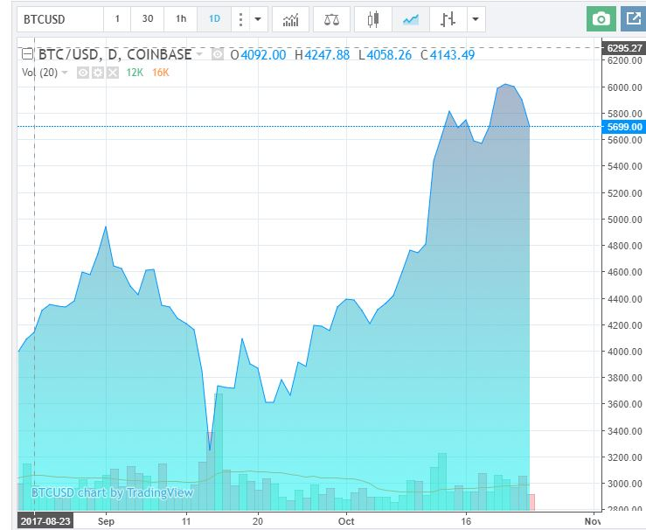646x530 pixels.
Task: Select bar chart style icon
Action: (448, 19)
